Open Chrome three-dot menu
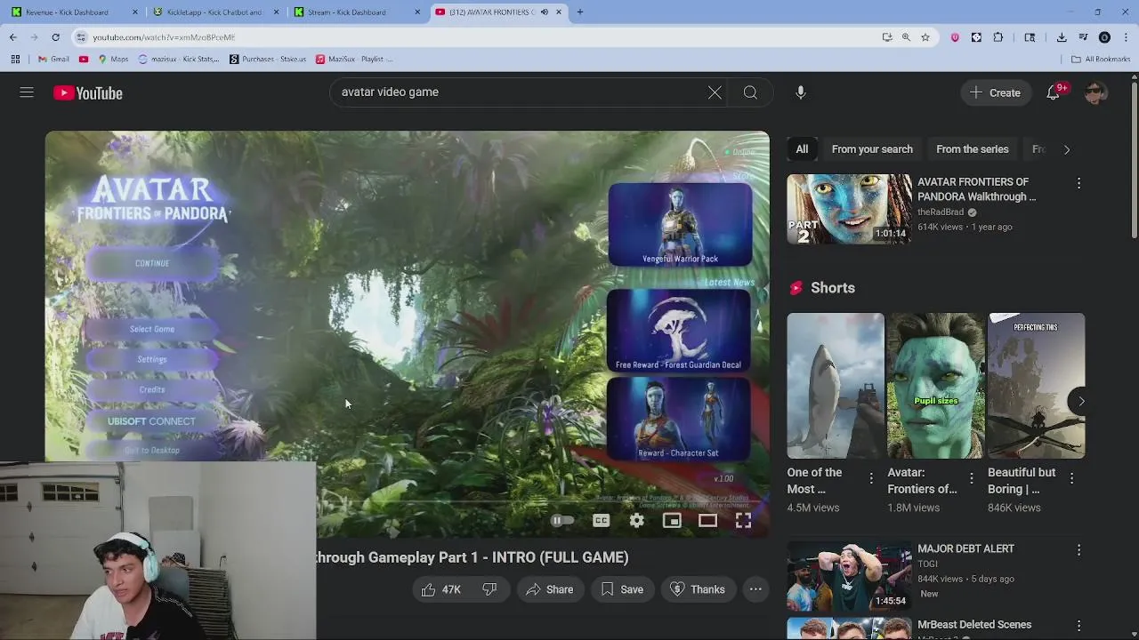 click(x=1126, y=37)
